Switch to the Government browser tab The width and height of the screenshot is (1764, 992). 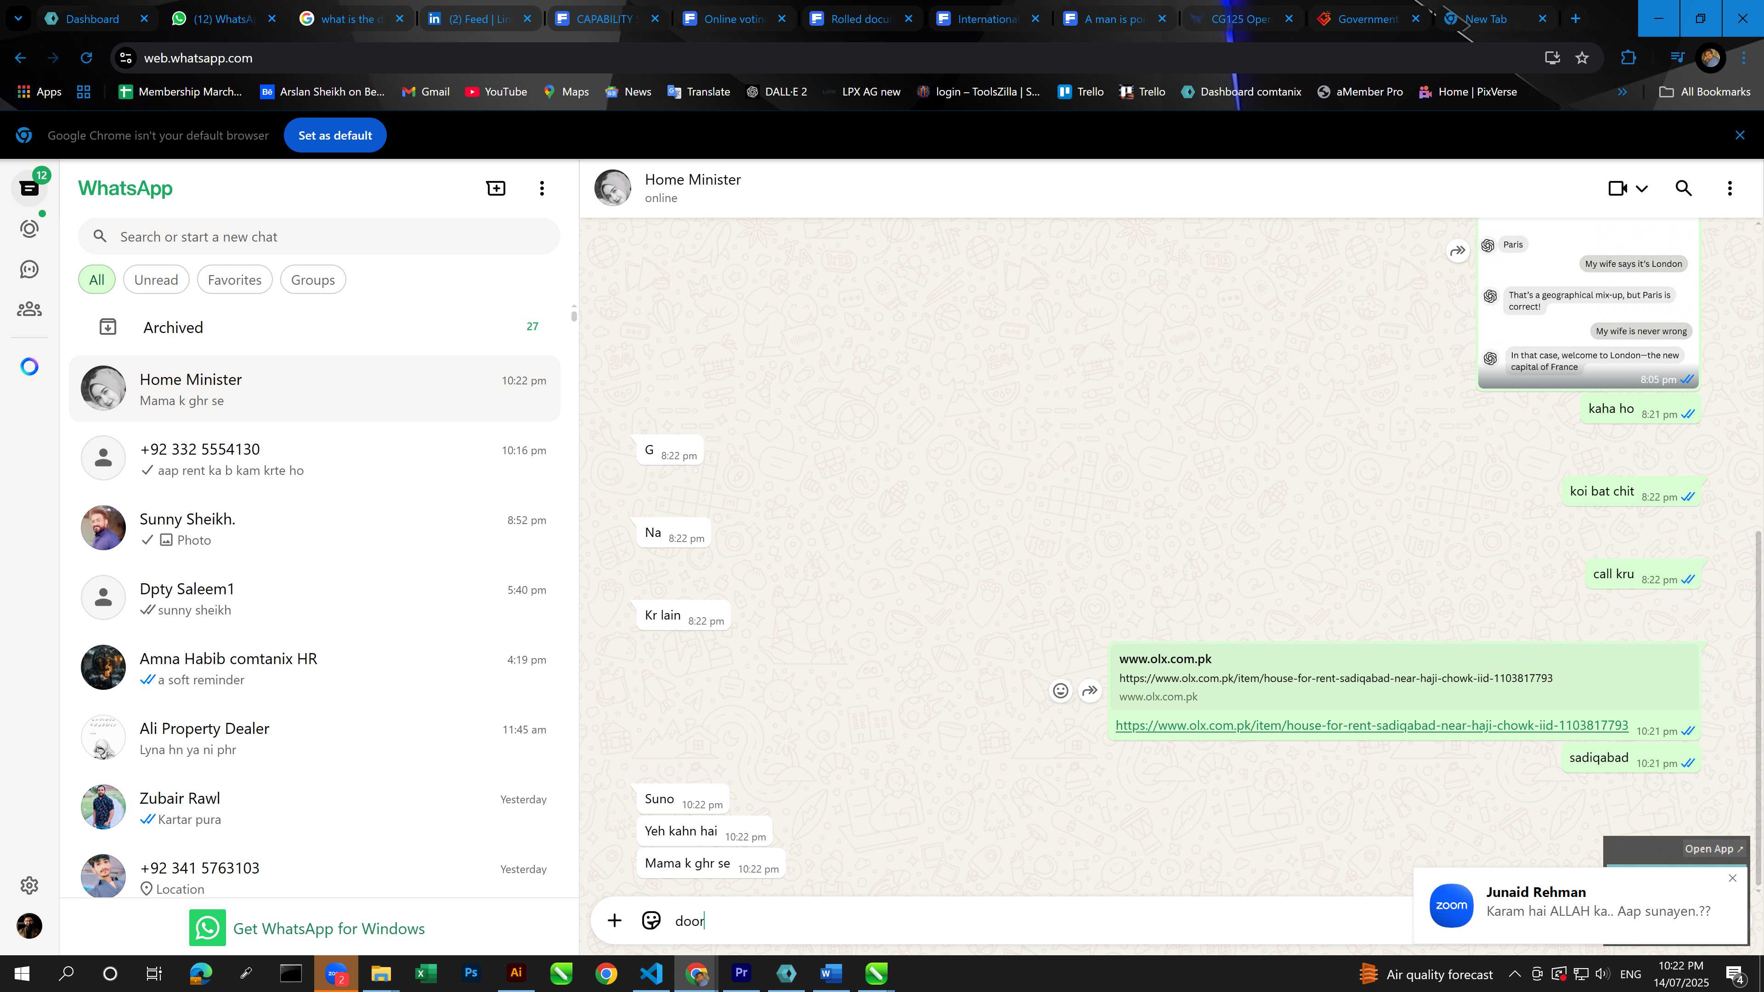click(x=1368, y=18)
